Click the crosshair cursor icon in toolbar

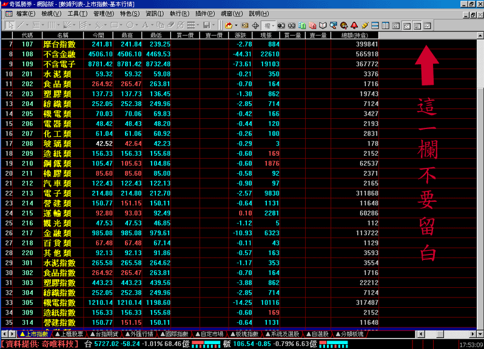(x=255, y=25)
